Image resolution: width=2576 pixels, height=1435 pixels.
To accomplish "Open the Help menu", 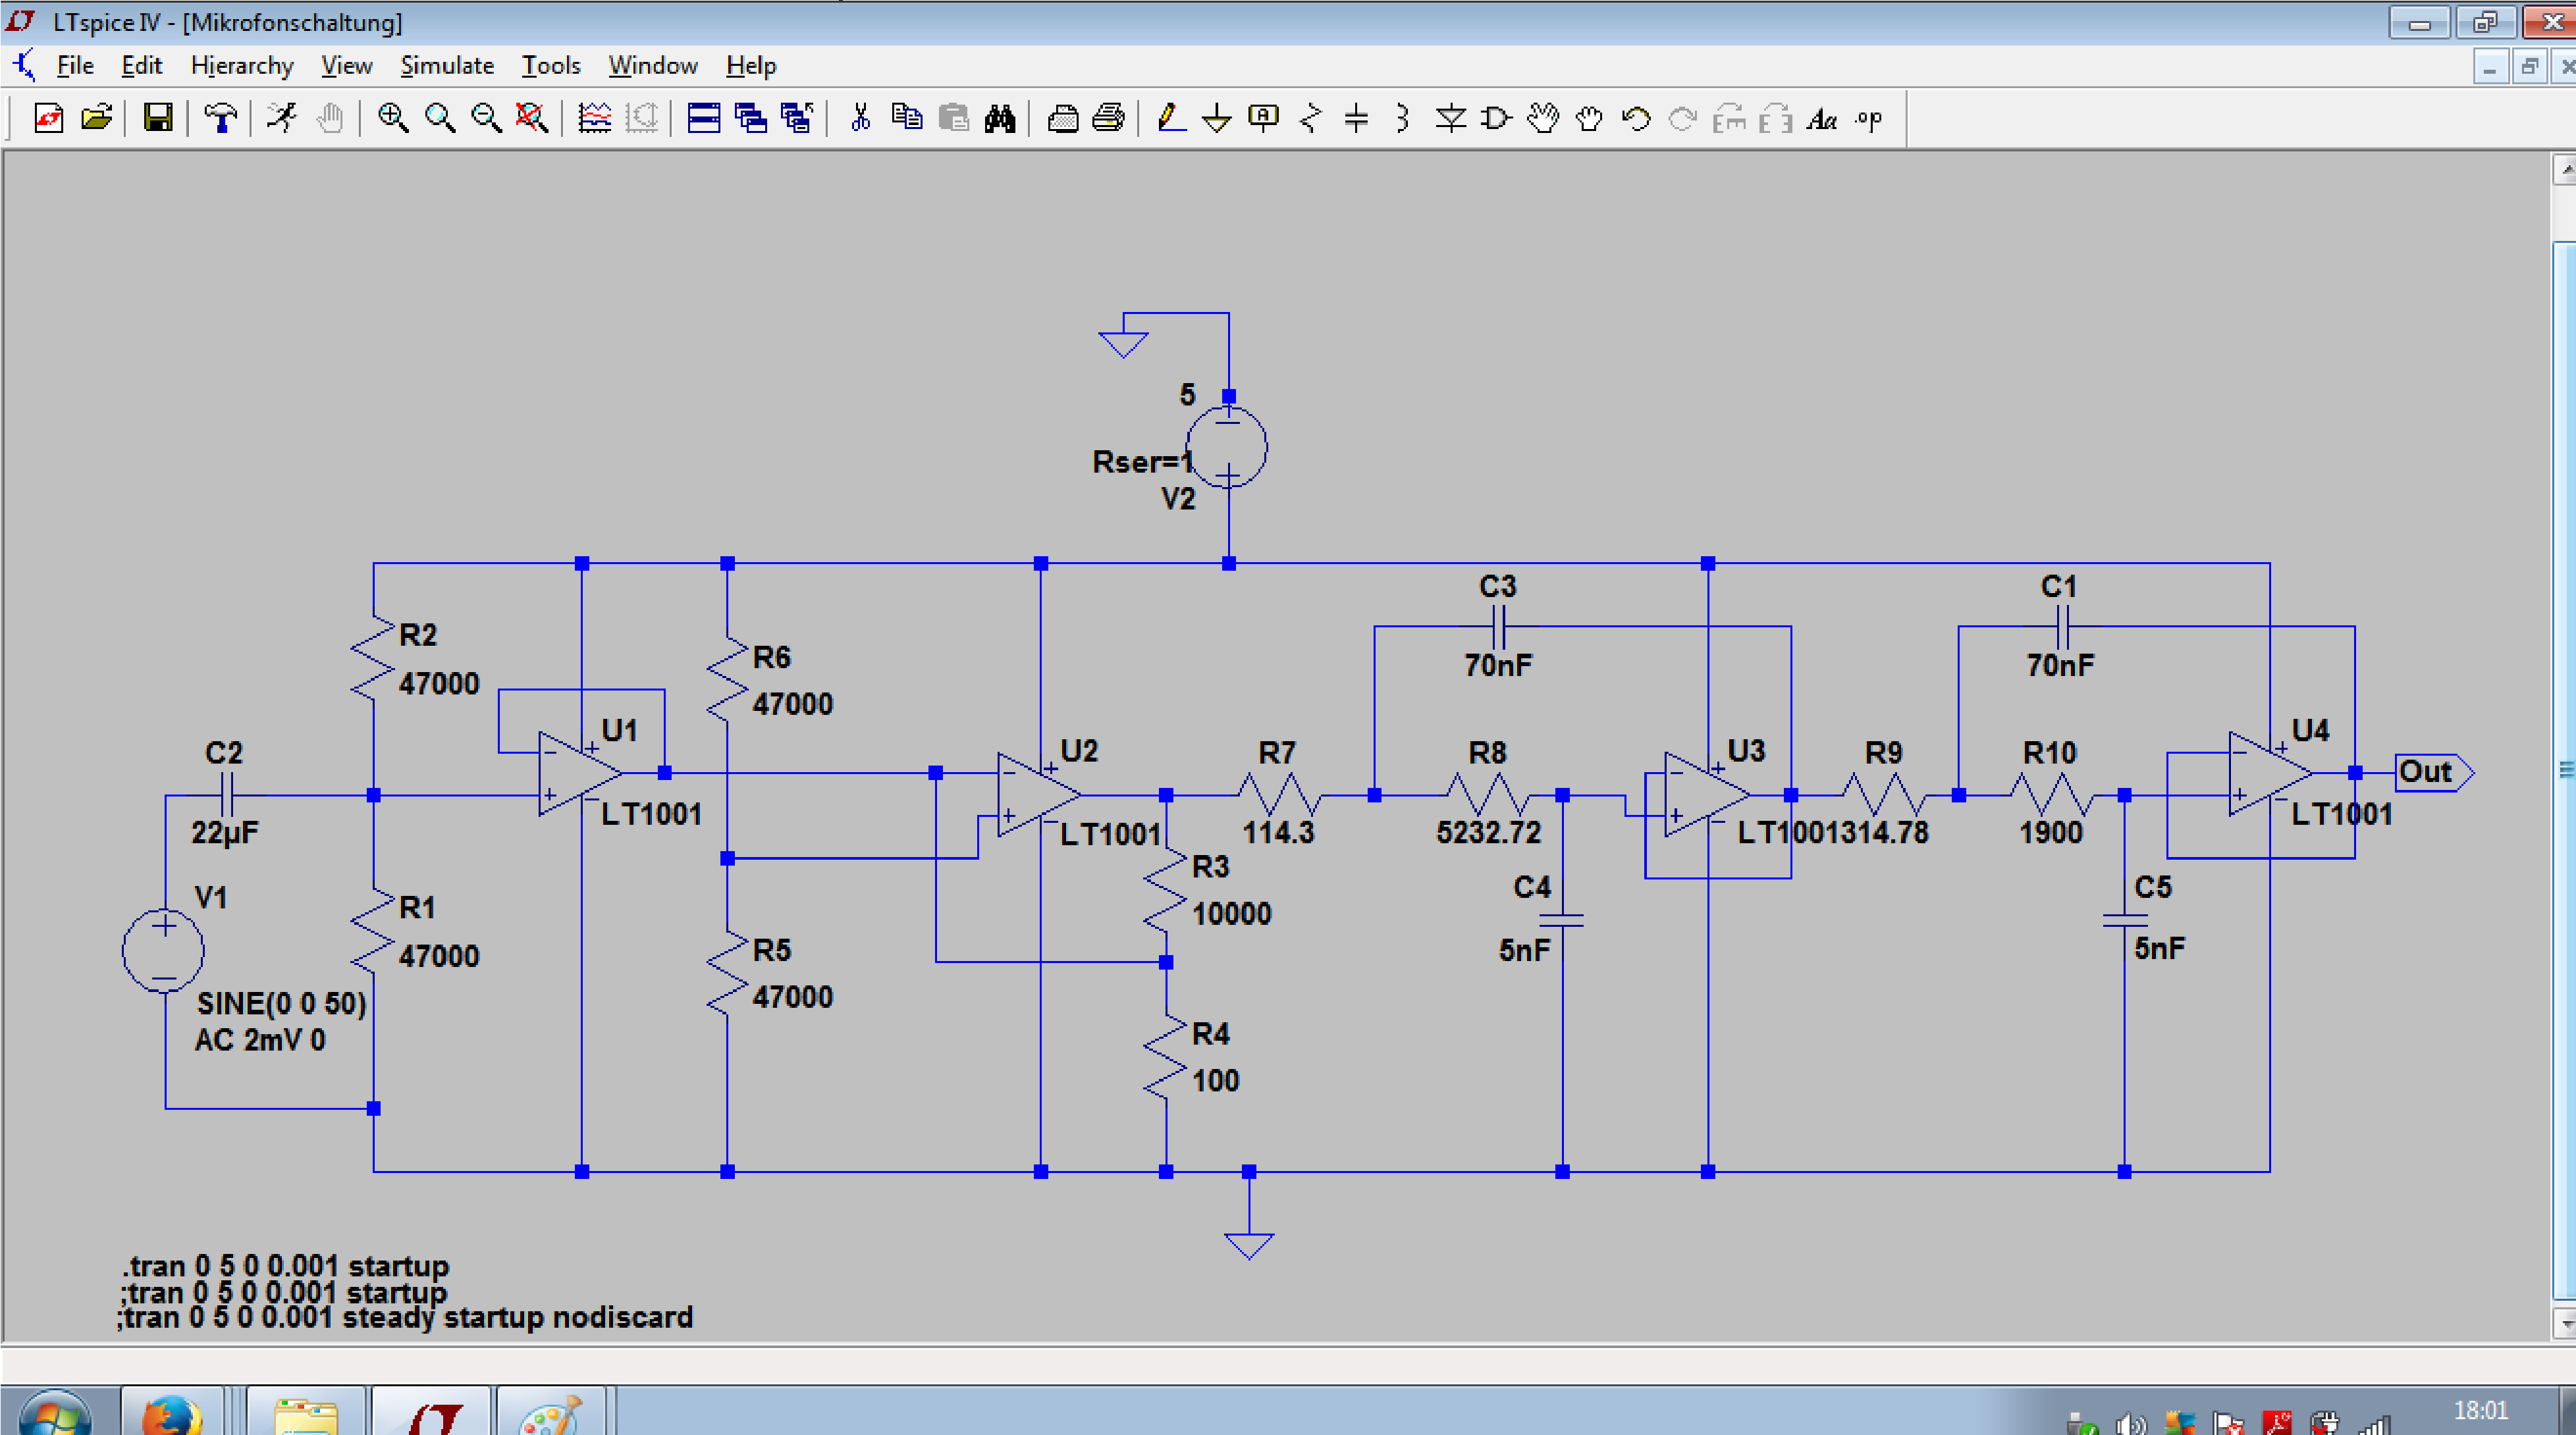I will [x=751, y=66].
